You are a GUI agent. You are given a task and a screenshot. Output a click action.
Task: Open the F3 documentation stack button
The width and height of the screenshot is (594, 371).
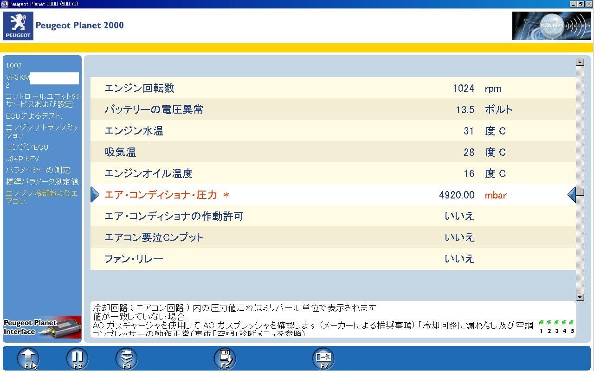[x=127, y=358]
